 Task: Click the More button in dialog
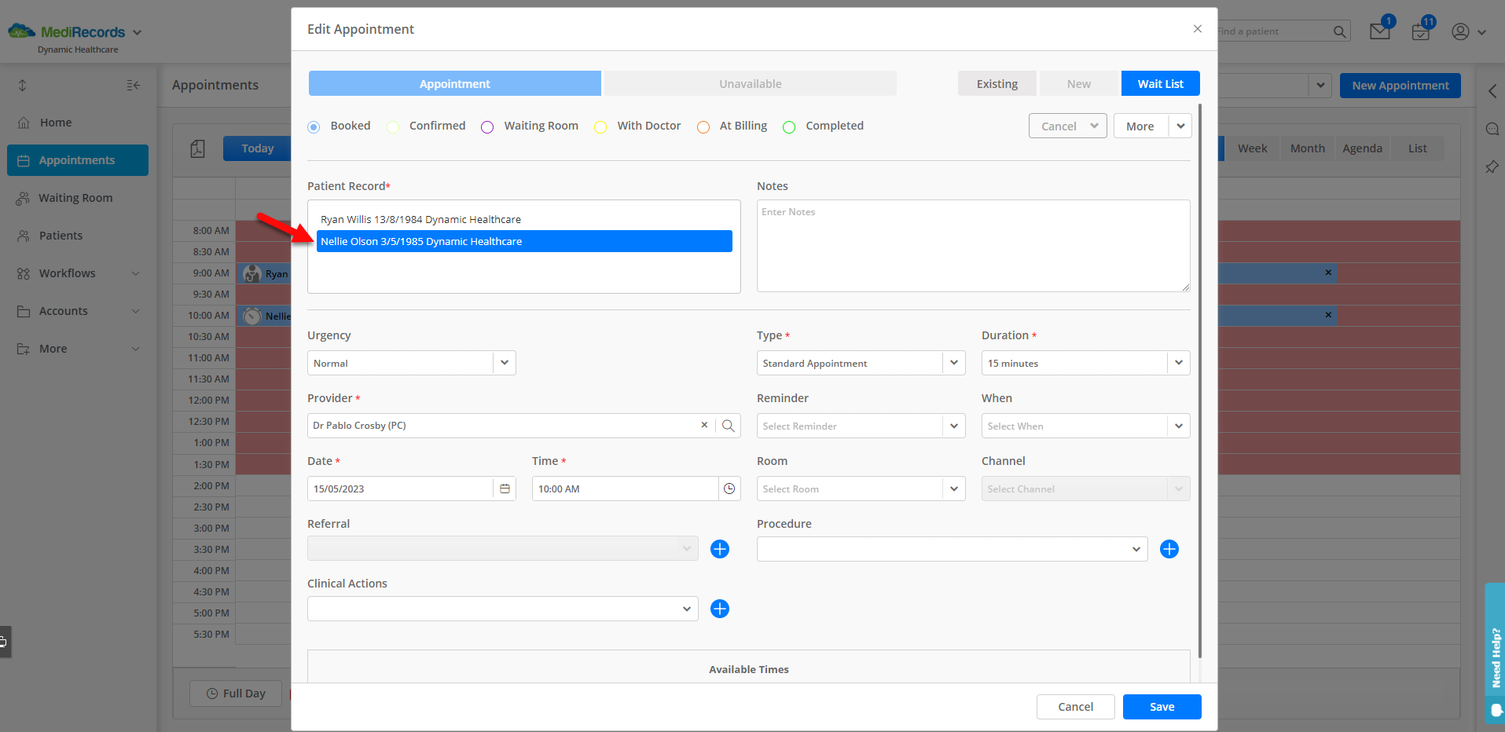(x=1140, y=126)
